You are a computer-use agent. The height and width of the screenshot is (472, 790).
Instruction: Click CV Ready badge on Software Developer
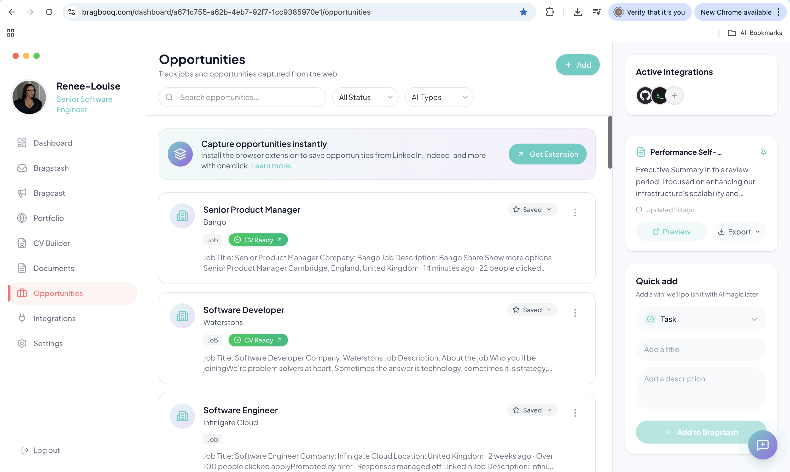258,340
